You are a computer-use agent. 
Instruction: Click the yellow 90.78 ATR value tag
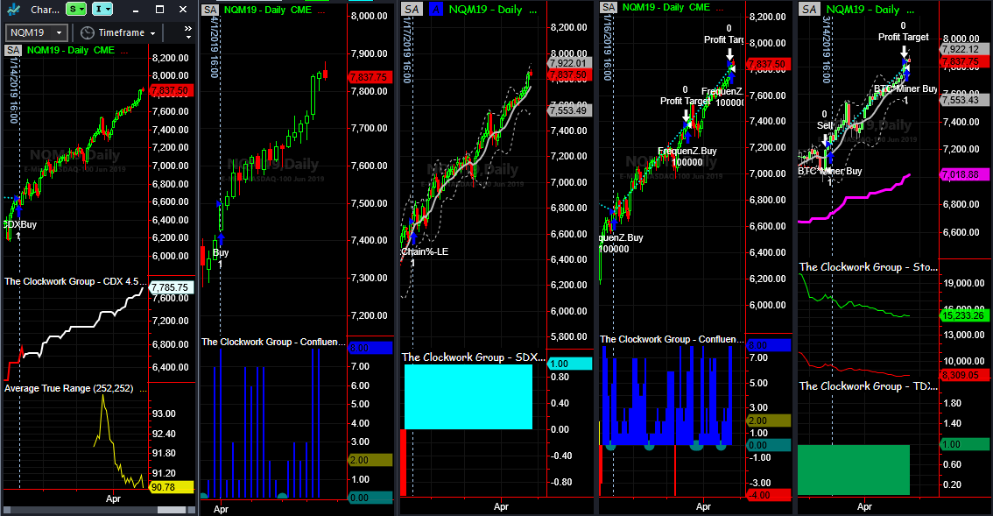(172, 487)
